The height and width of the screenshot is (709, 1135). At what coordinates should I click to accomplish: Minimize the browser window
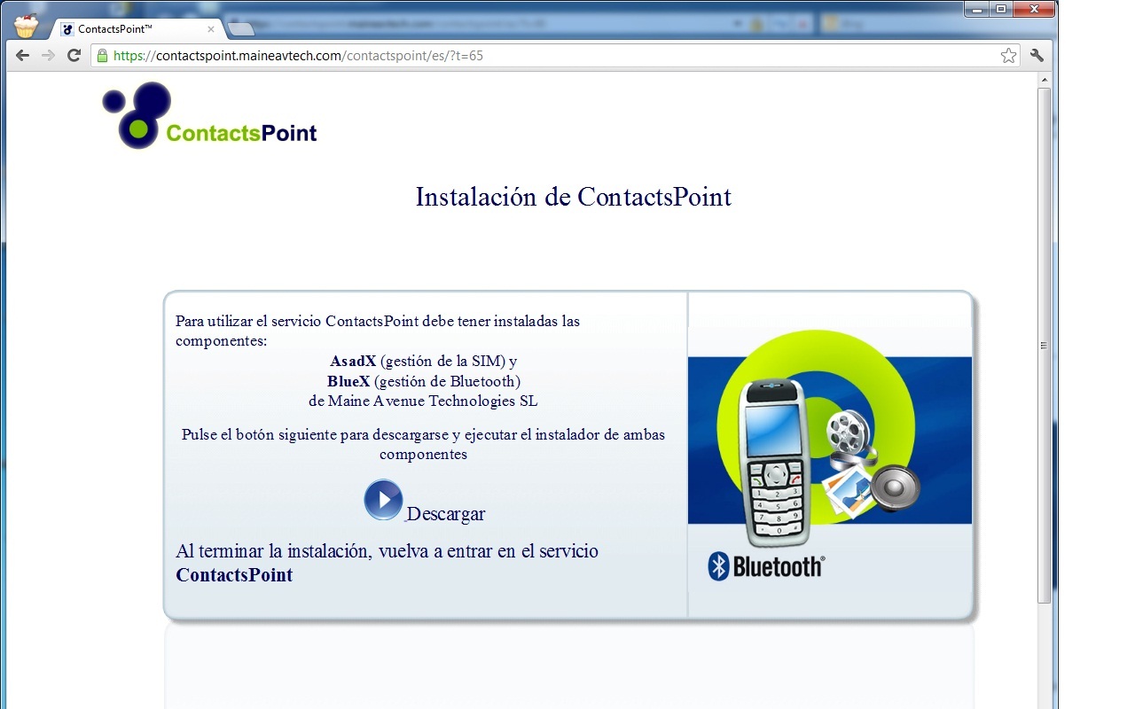[976, 9]
